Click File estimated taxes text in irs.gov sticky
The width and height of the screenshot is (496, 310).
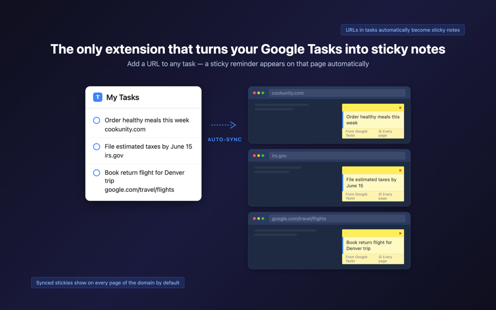click(371, 183)
